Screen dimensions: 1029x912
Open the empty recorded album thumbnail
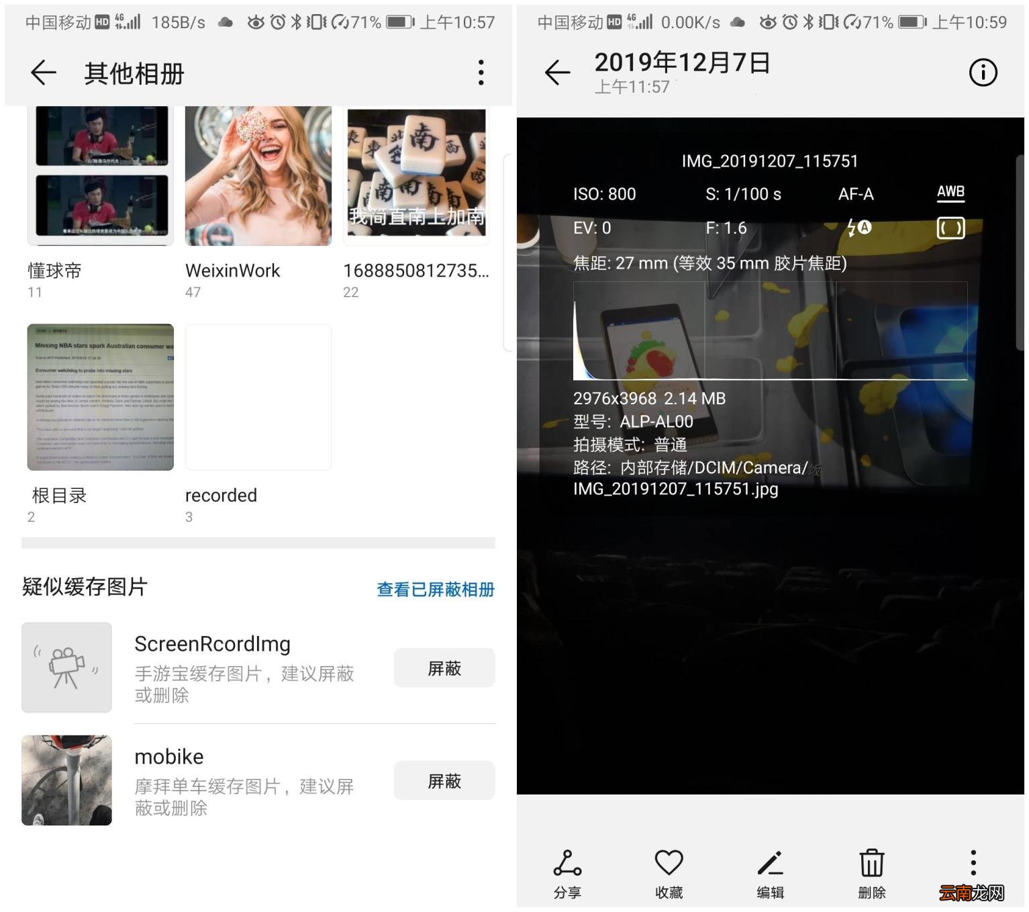[258, 398]
